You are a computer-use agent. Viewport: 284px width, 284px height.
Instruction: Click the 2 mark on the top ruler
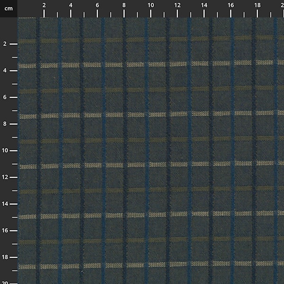[44, 5]
